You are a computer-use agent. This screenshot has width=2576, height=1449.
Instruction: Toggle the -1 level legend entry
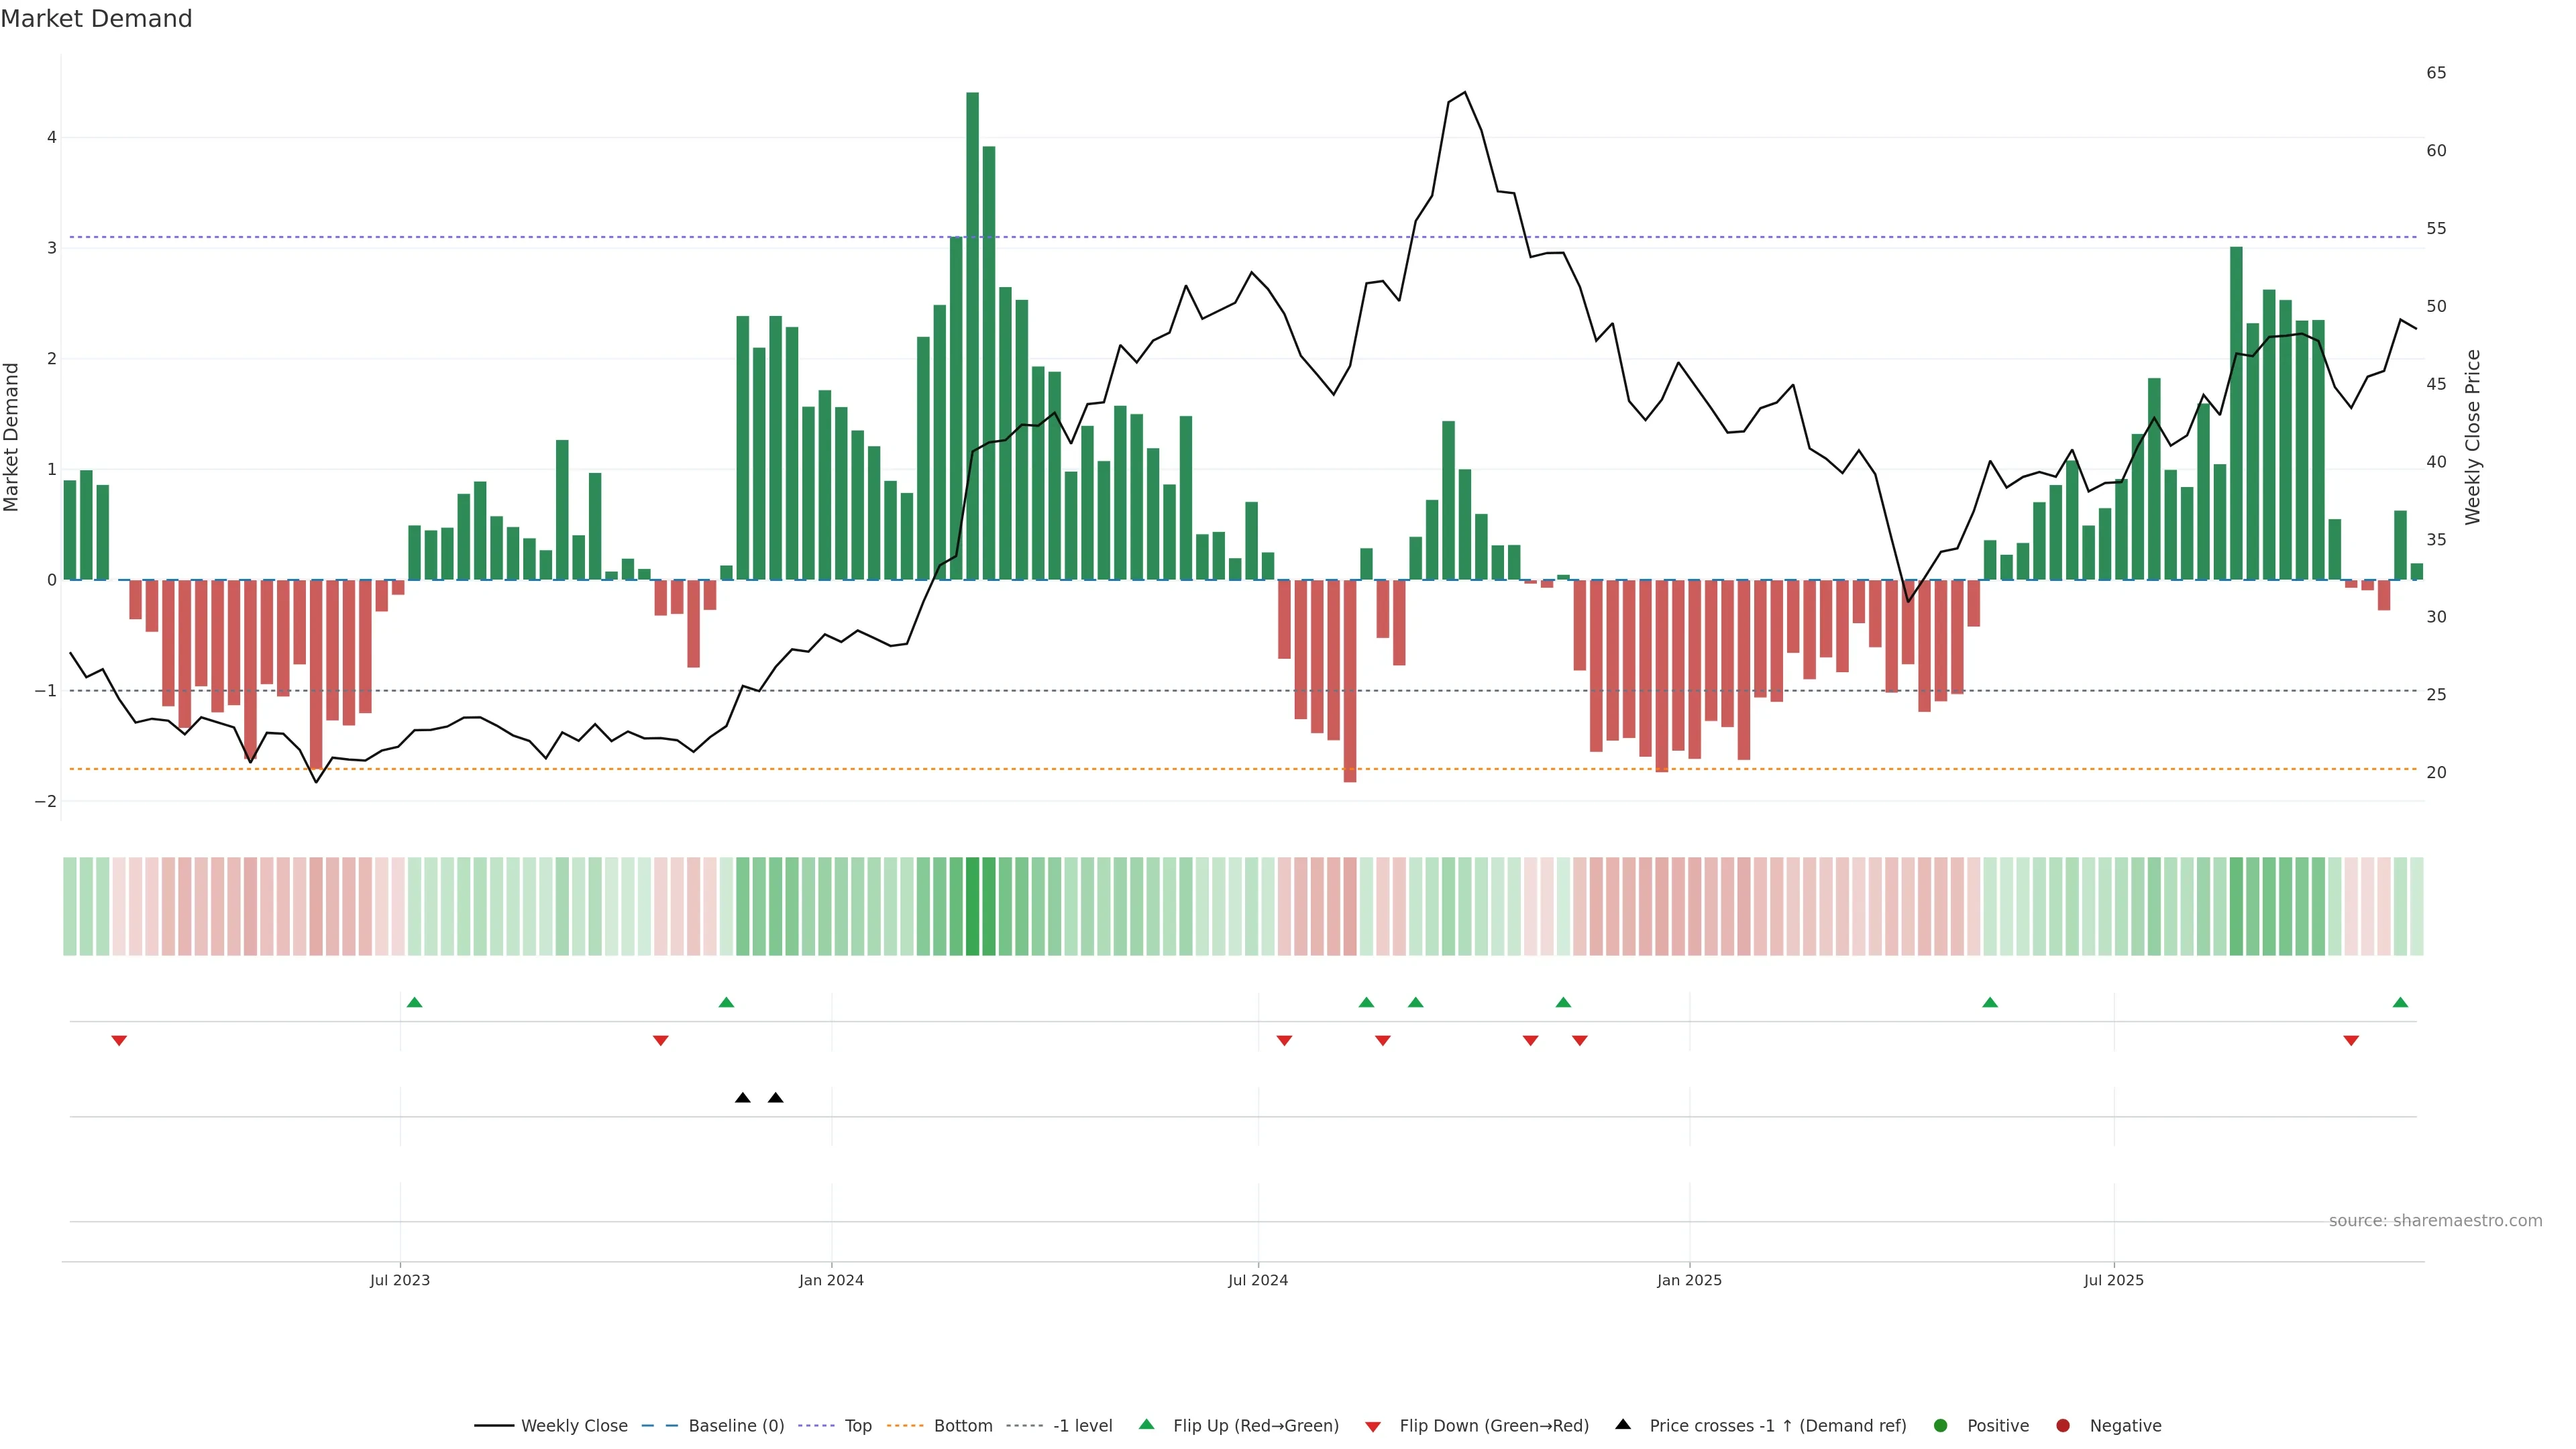pos(1082,1425)
